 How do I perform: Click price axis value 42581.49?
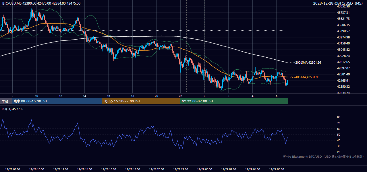[343, 74]
